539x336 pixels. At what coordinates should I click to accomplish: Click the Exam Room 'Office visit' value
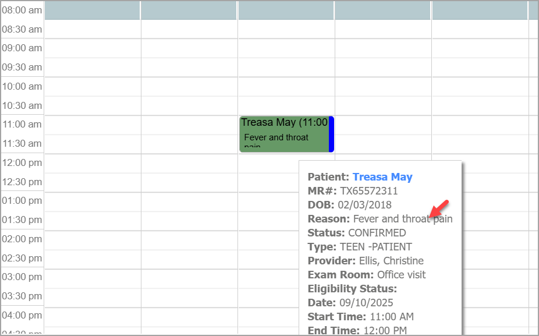click(x=401, y=275)
